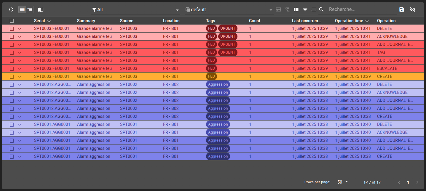Open the rows per page dropdown
The height and width of the screenshot is (191, 426).
pyautogui.click(x=342, y=182)
